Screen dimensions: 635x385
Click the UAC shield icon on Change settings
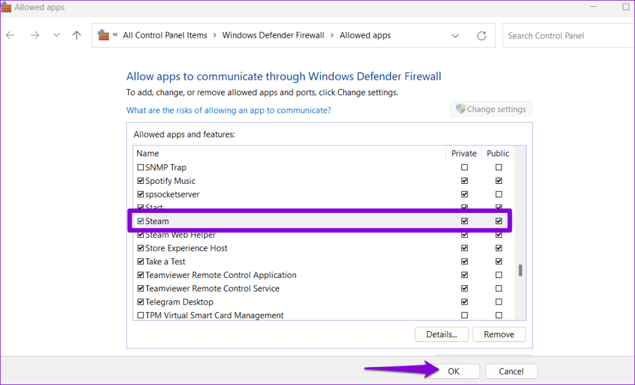pyautogui.click(x=461, y=108)
